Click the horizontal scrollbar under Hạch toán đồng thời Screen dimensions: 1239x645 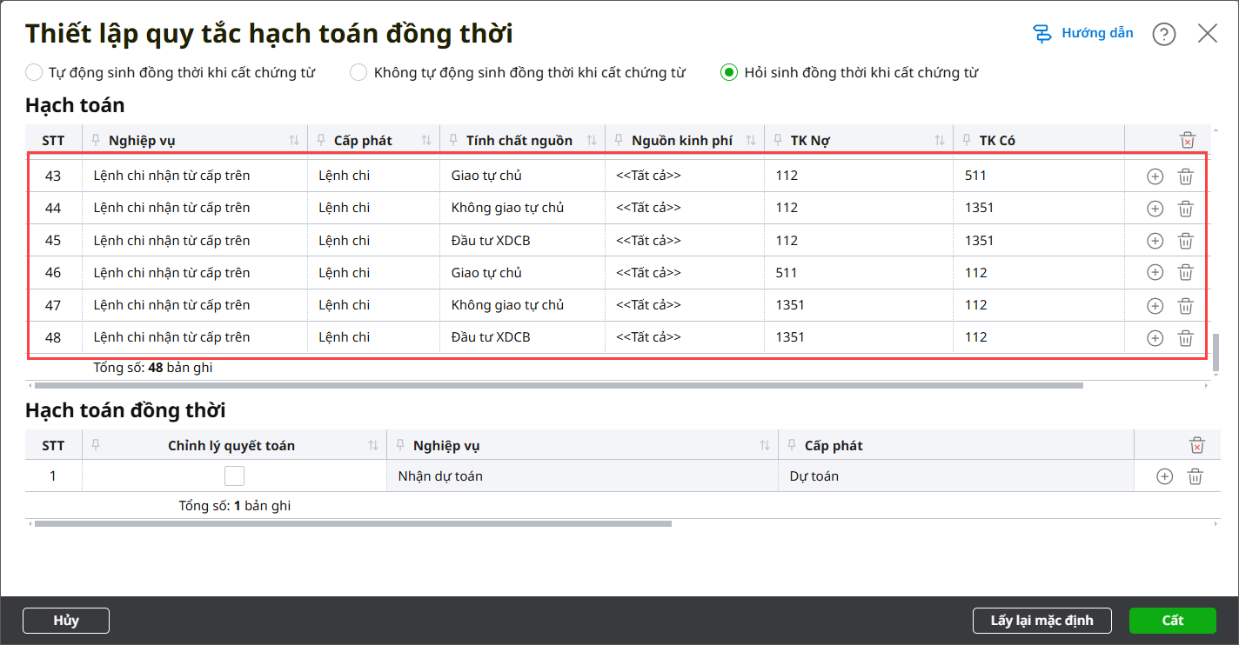pos(353,524)
